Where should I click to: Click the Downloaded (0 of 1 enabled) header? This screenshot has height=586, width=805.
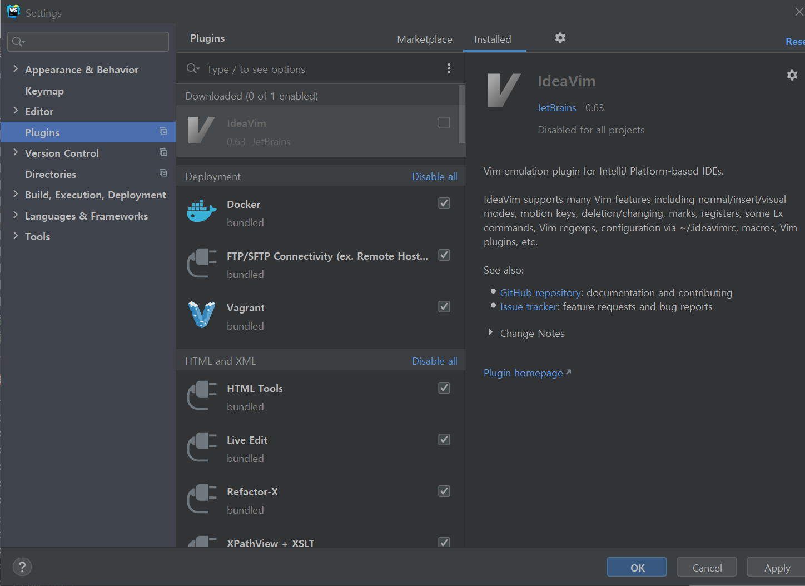(x=252, y=96)
